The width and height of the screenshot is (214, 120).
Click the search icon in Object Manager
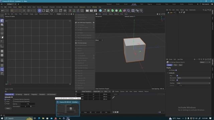(204, 10)
